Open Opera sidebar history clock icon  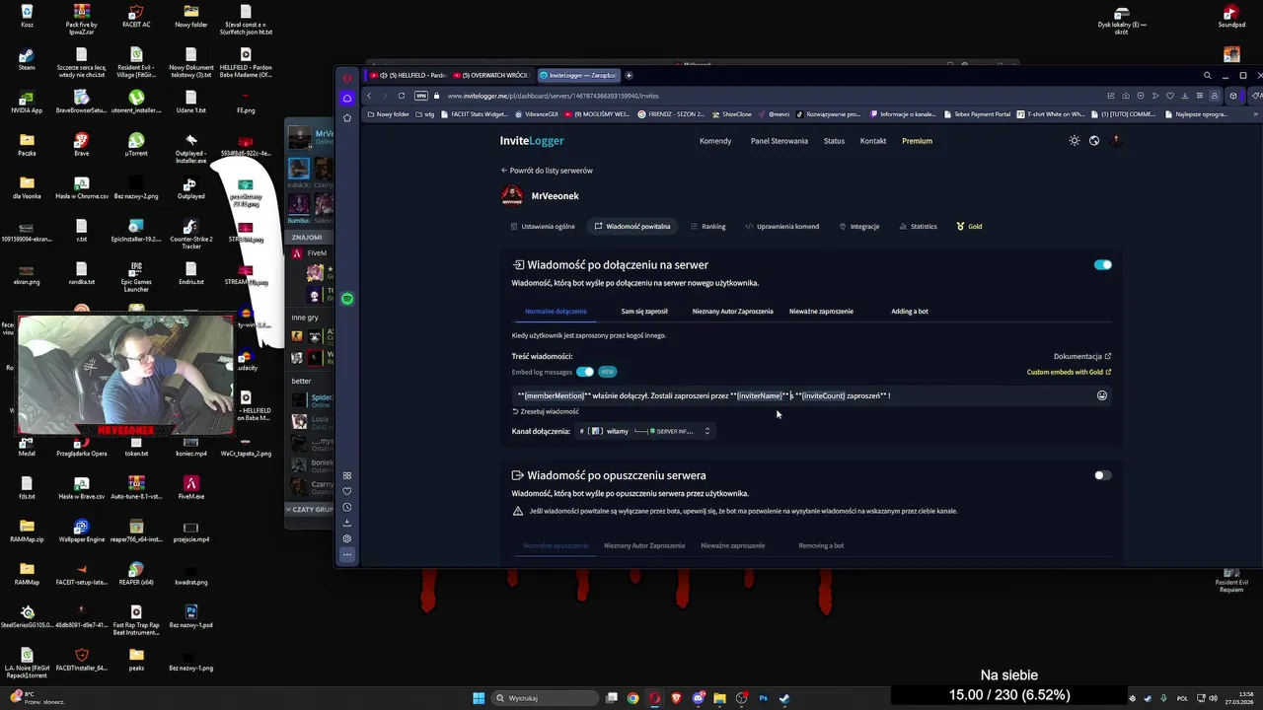(347, 507)
